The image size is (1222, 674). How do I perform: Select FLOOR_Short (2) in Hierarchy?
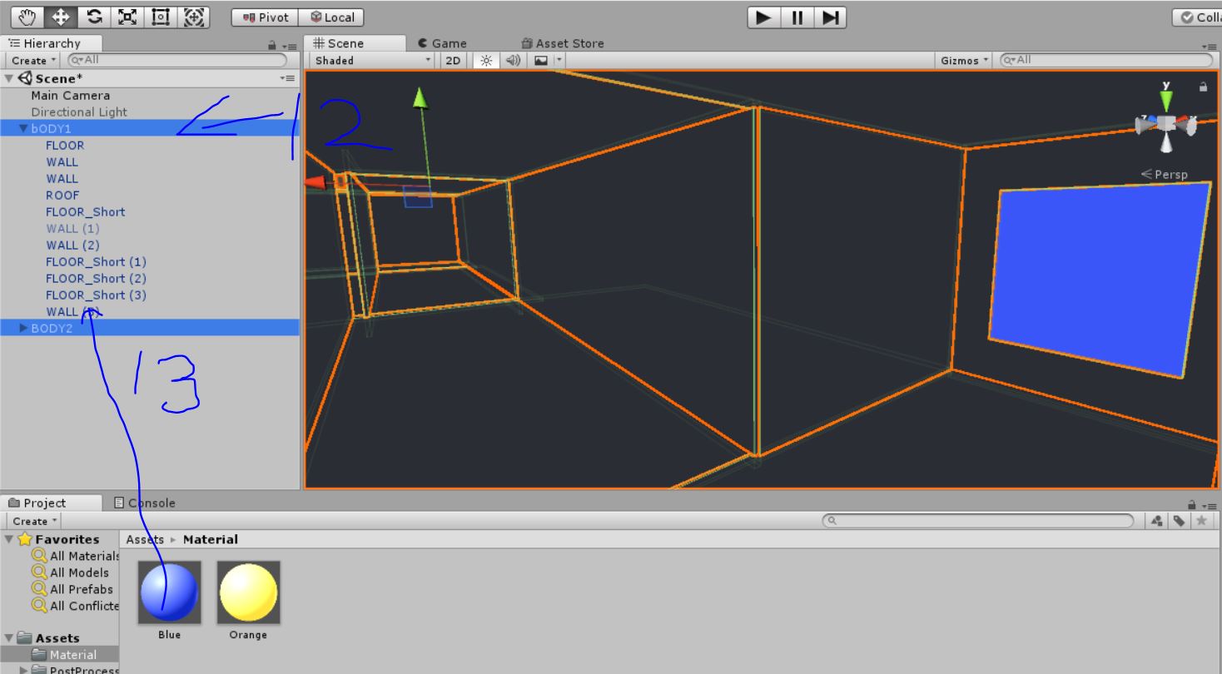tap(96, 278)
